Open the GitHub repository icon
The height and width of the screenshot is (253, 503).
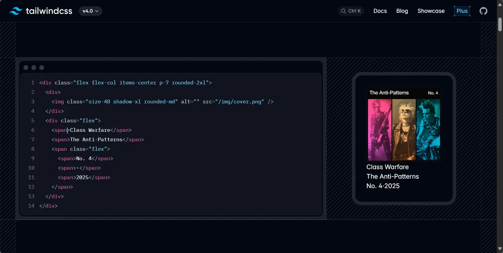(x=483, y=11)
